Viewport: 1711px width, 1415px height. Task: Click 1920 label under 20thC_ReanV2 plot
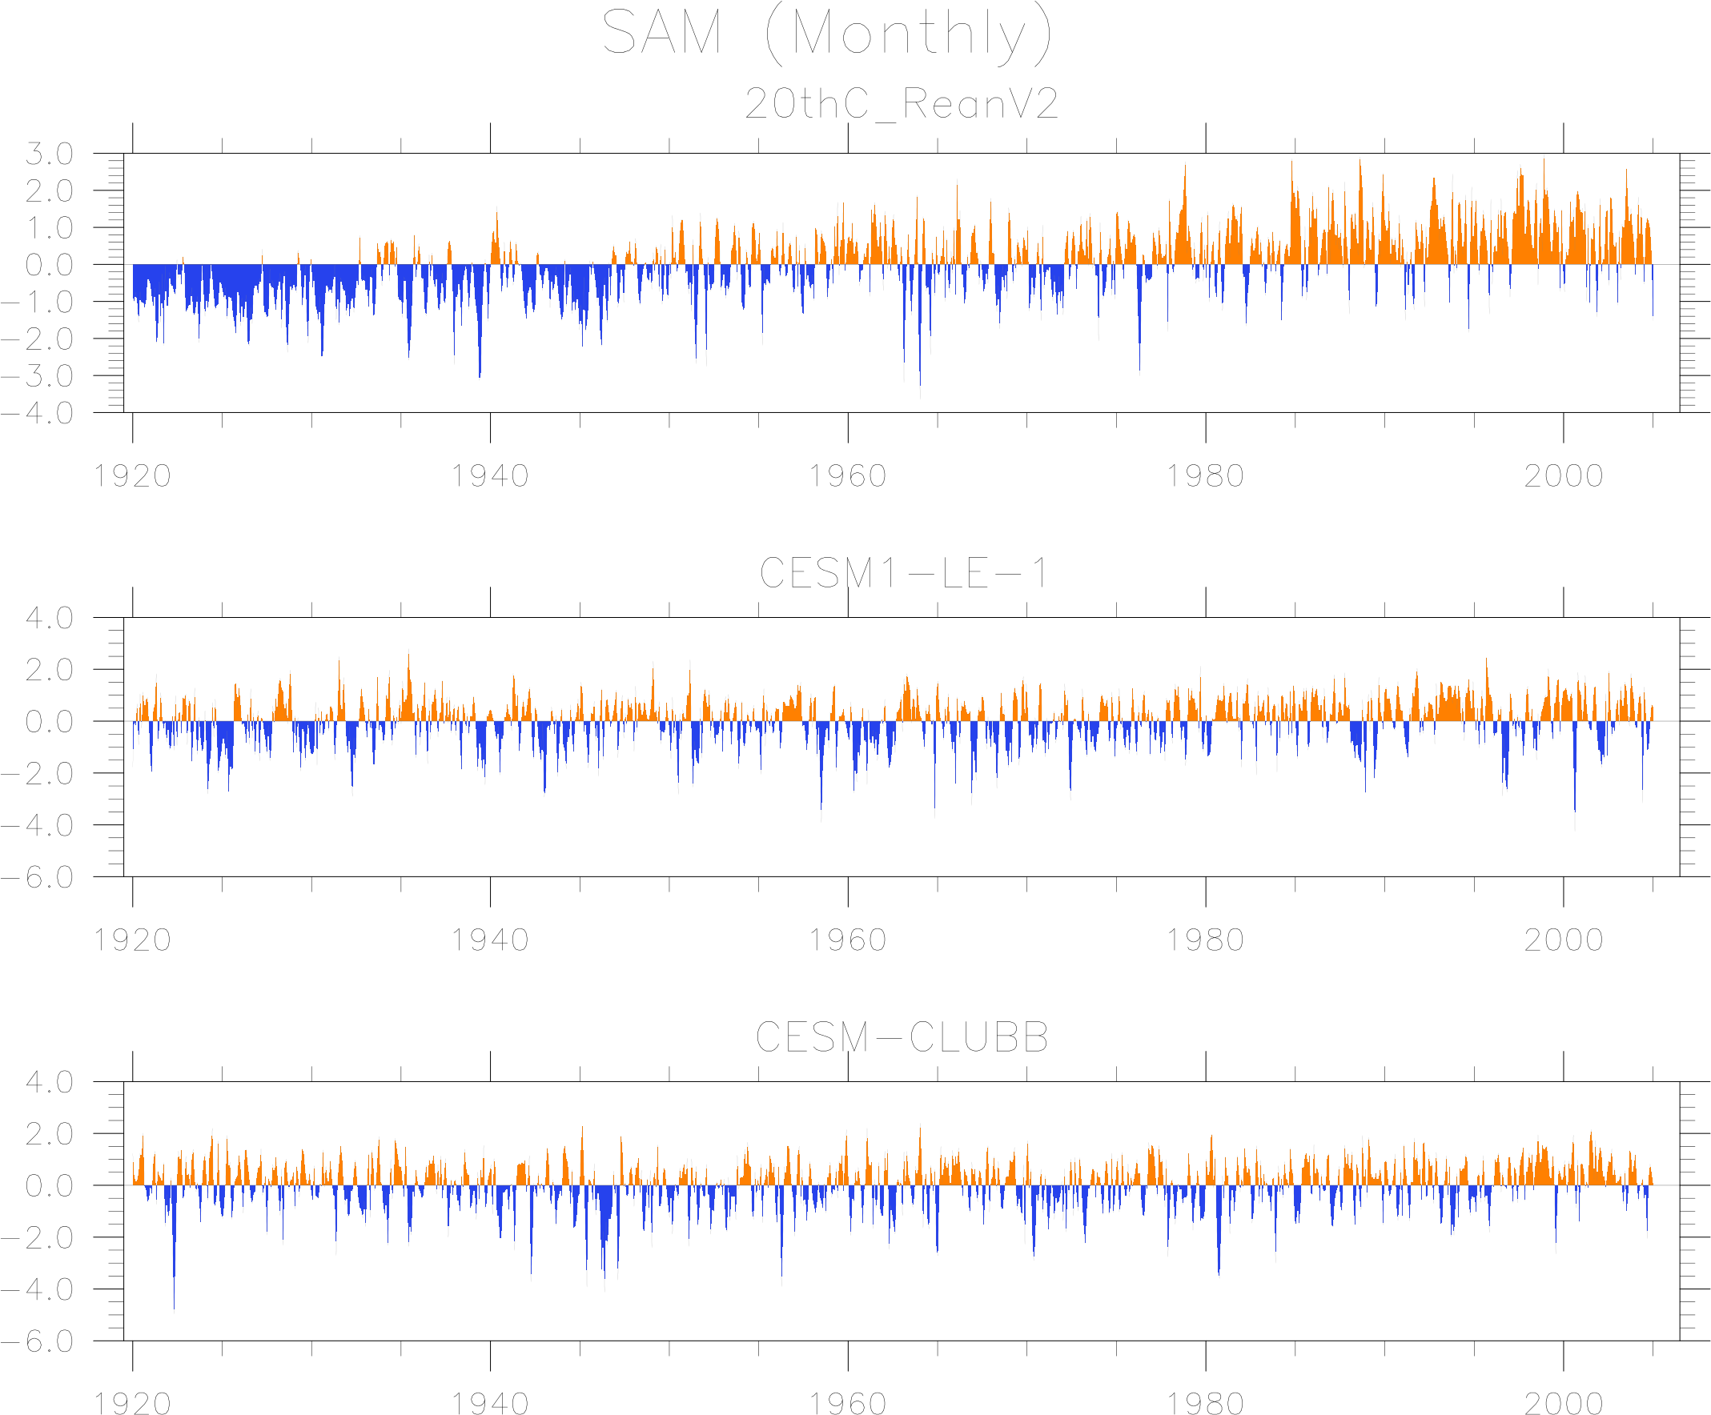(132, 476)
